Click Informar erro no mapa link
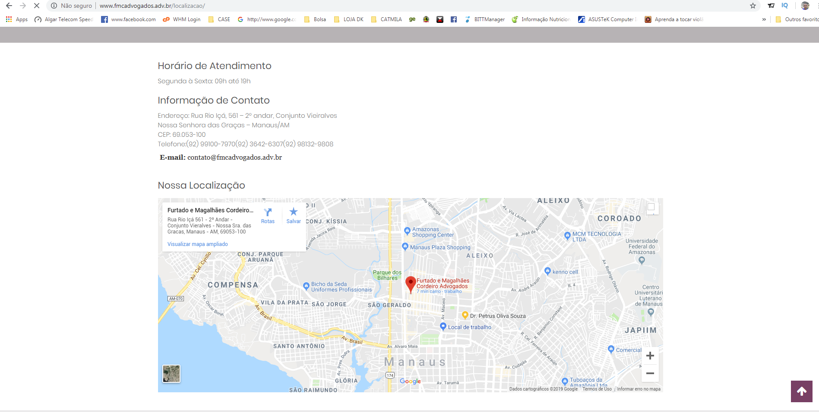The height and width of the screenshot is (413, 819). point(638,389)
